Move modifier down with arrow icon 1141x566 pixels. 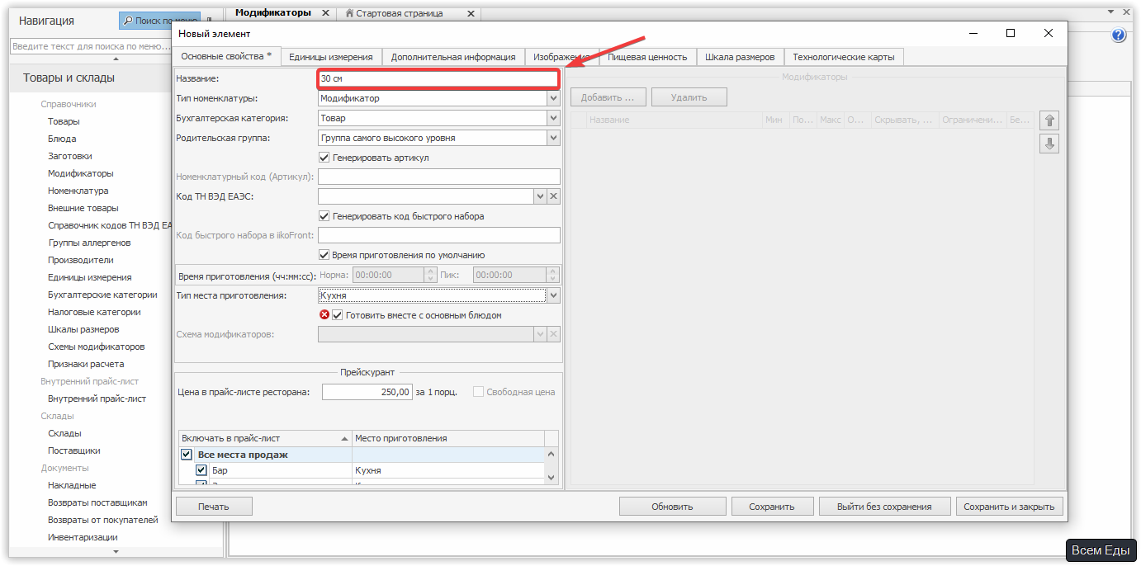pos(1049,144)
